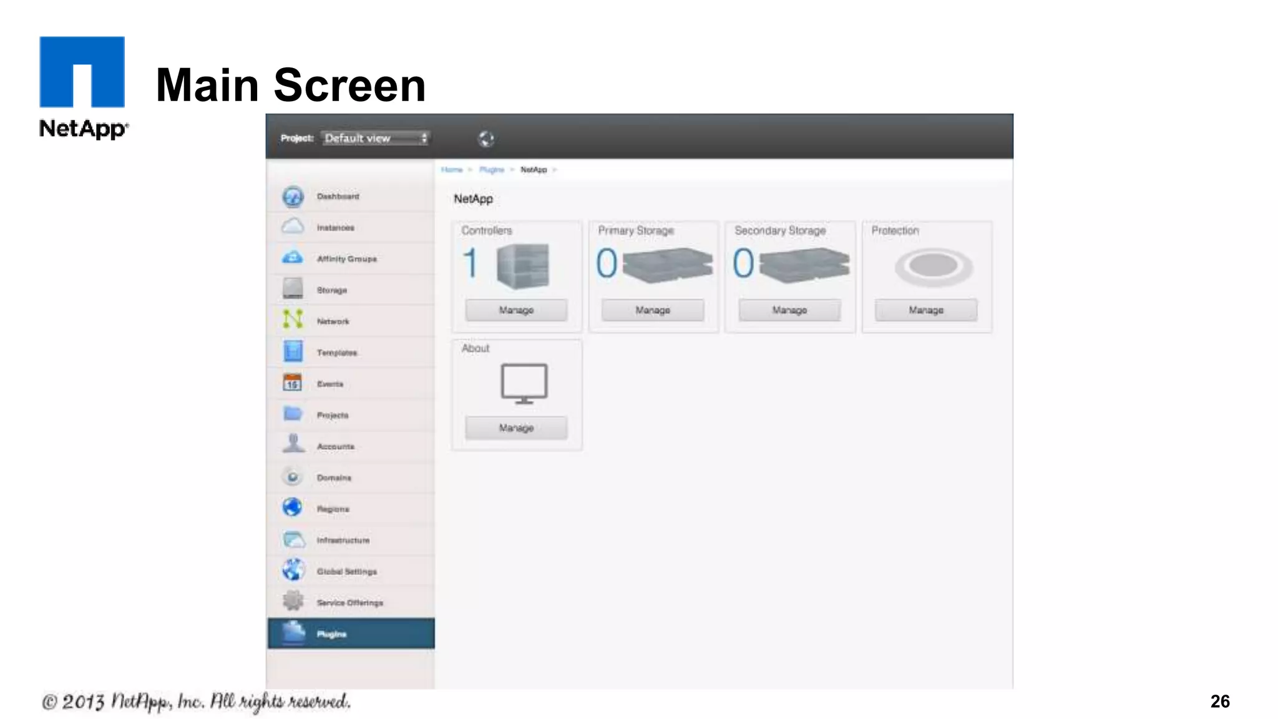Click the Controllers server image
Screen dimensions: 1278x719
coord(523,266)
